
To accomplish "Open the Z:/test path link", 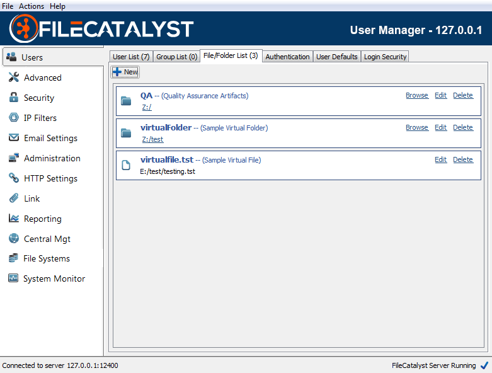I will [x=153, y=139].
